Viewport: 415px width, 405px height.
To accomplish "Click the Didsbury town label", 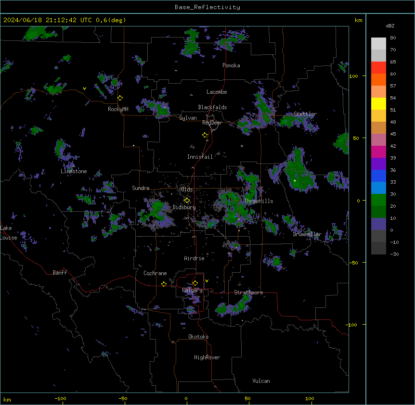I will (184, 207).
